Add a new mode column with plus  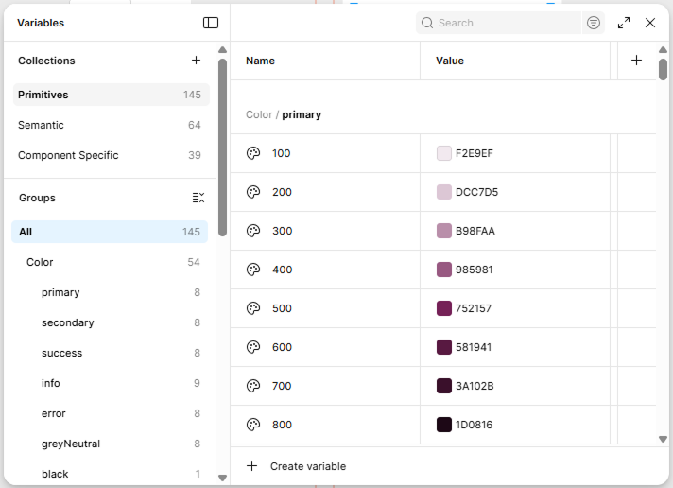(636, 61)
